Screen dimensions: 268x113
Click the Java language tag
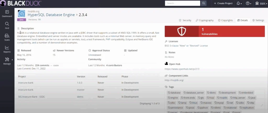tap(21, 20)
